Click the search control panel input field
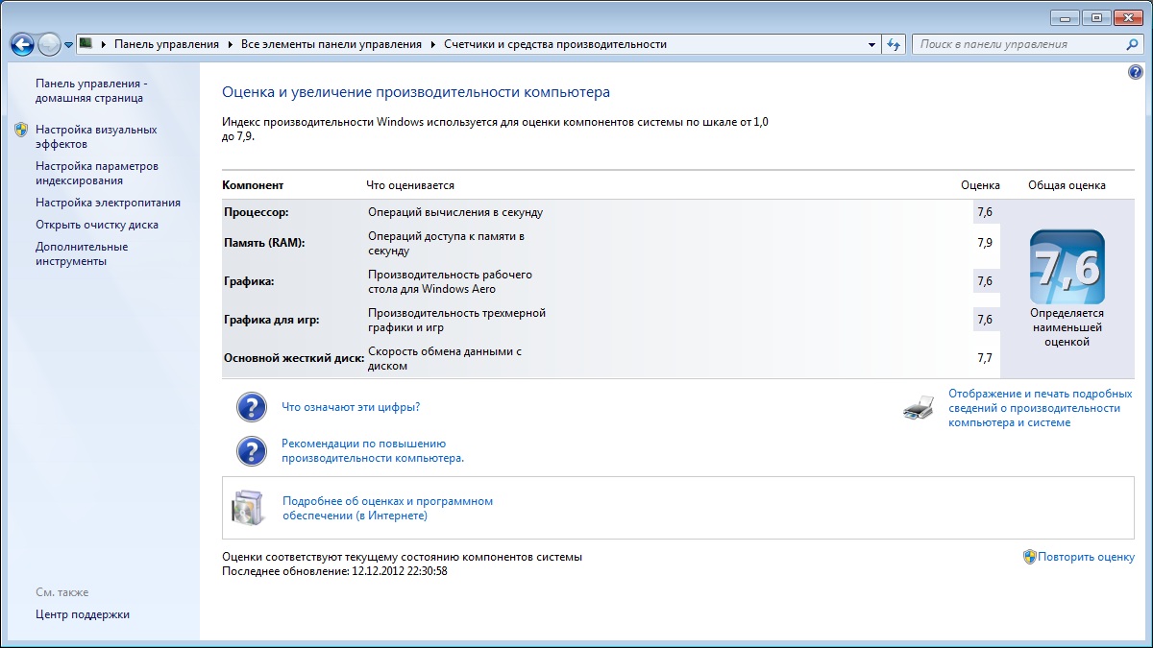The image size is (1153, 648). pyautogui.click(x=1018, y=44)
